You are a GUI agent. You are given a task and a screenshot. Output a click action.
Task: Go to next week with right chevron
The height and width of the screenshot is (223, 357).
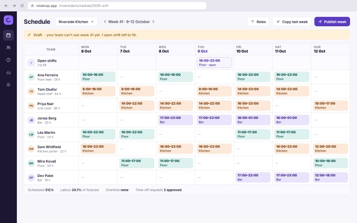point(153,22)
